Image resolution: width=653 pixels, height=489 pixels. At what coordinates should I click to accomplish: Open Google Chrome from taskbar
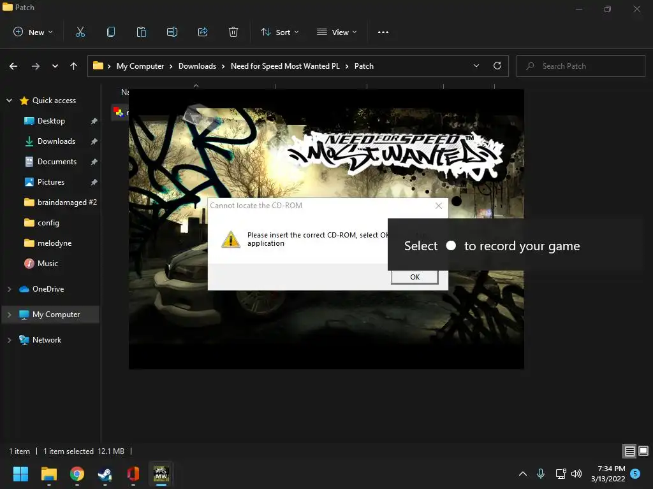click(x=77, y=474)
